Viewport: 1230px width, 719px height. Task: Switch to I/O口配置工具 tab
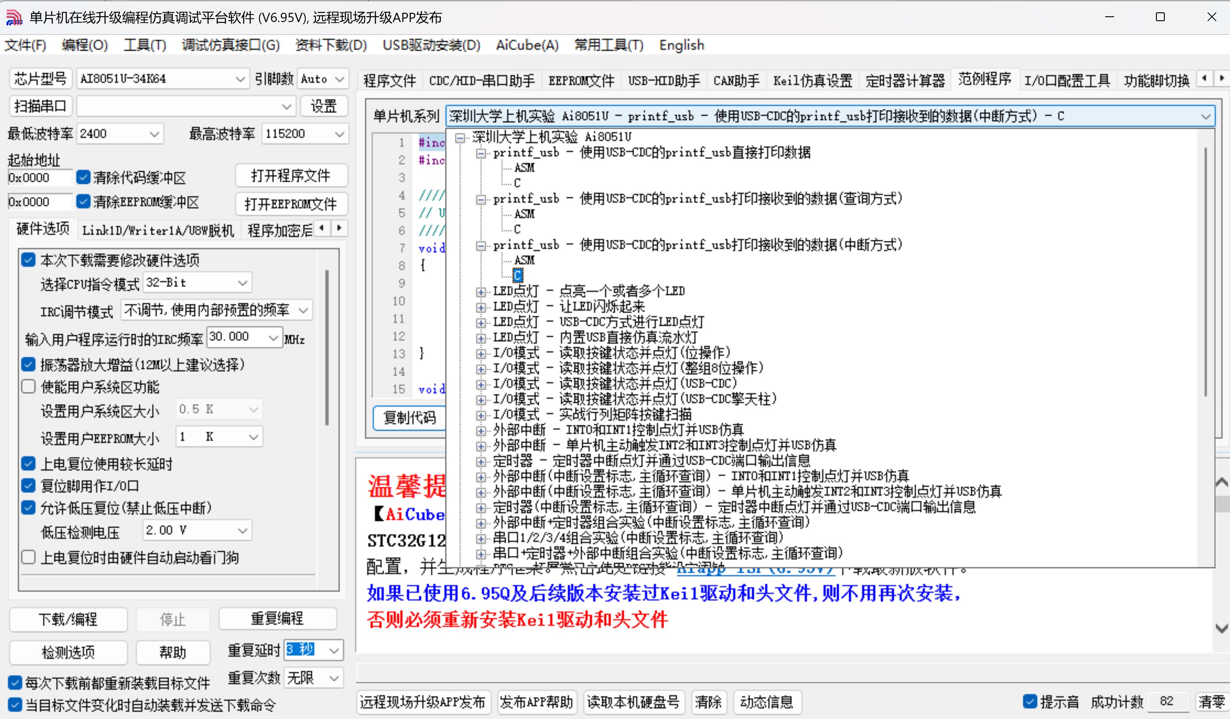(1067, 81)
